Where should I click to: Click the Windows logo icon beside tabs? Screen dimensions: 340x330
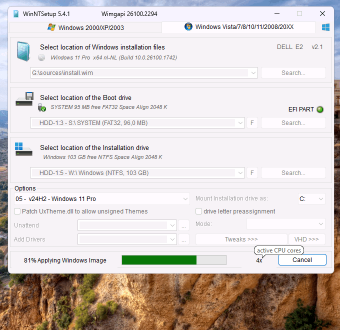click(x=325, y=27)
